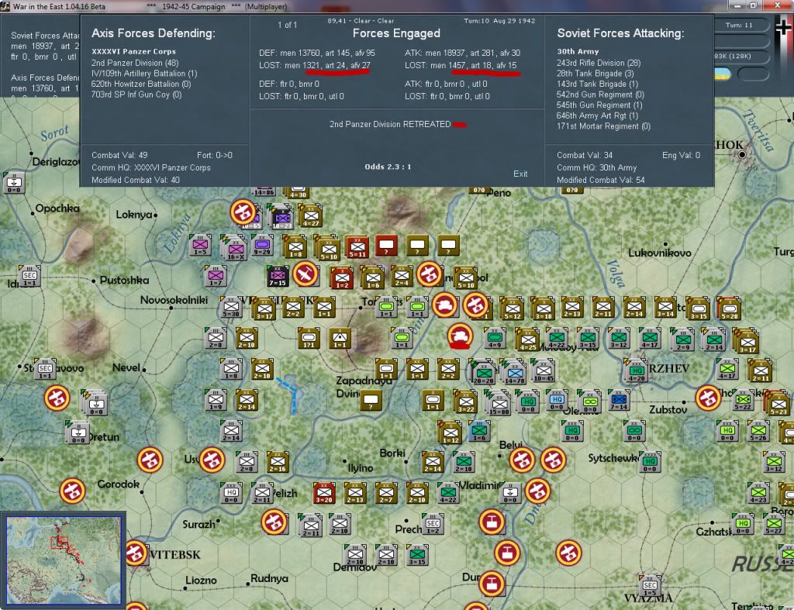Select the 20=20 green infantry stack
This screenshot has height=610, width=794.
[484, 374]
